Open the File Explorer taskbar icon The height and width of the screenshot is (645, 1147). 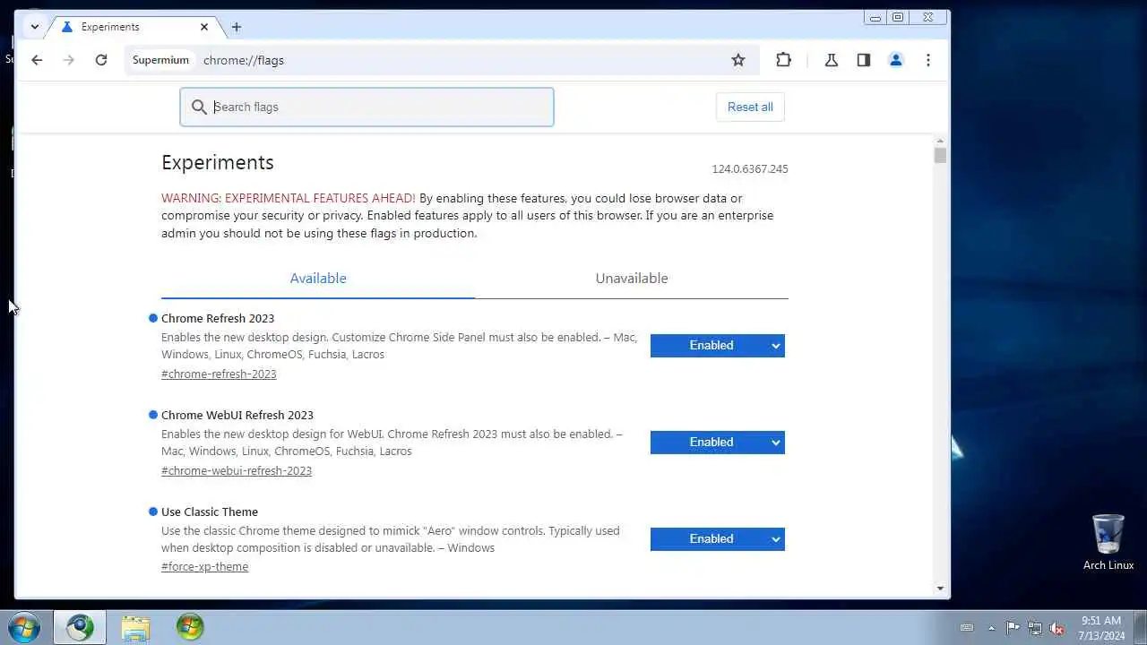click(x=135, y=627)
